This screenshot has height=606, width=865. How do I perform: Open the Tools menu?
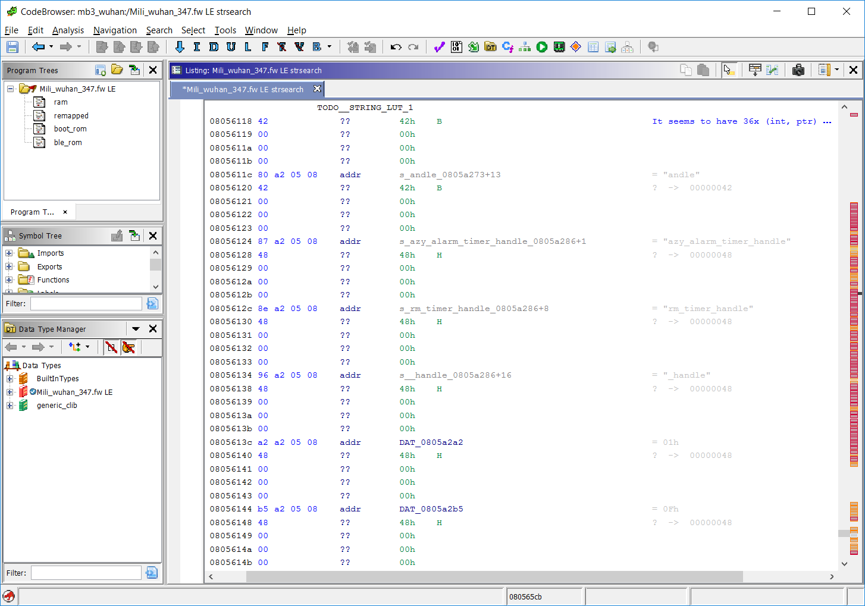pyautogui.click(x=225, y=30)
